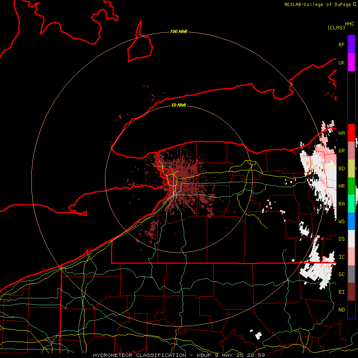
Task: Click the RA legend label
Action: click(341, 204)
